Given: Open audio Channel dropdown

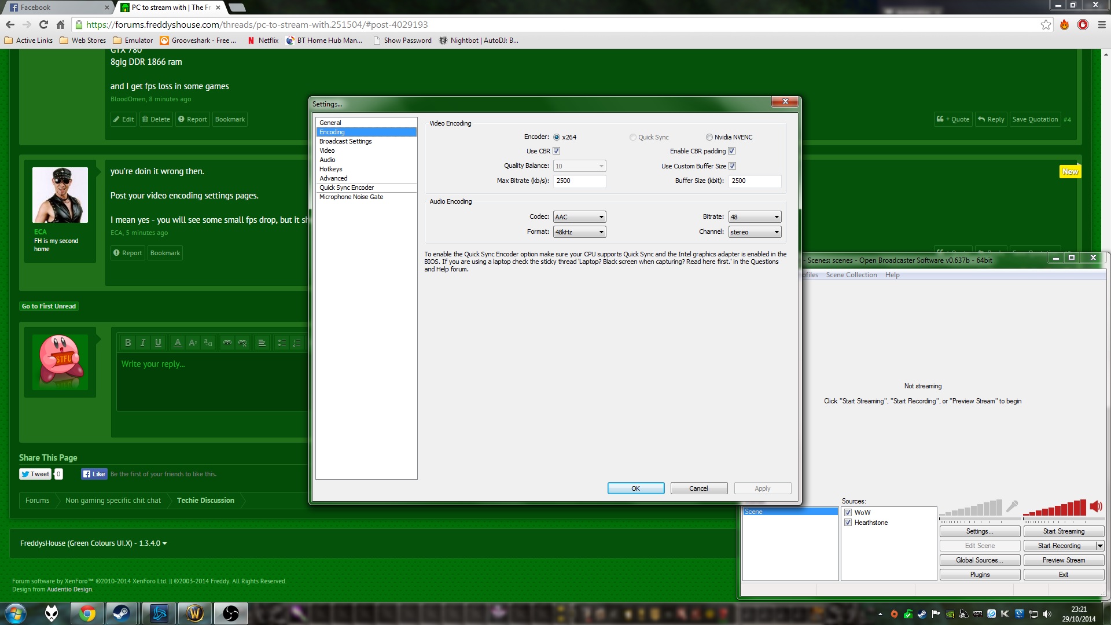Looking at the screenshot, I should click(x=755, y=232).
